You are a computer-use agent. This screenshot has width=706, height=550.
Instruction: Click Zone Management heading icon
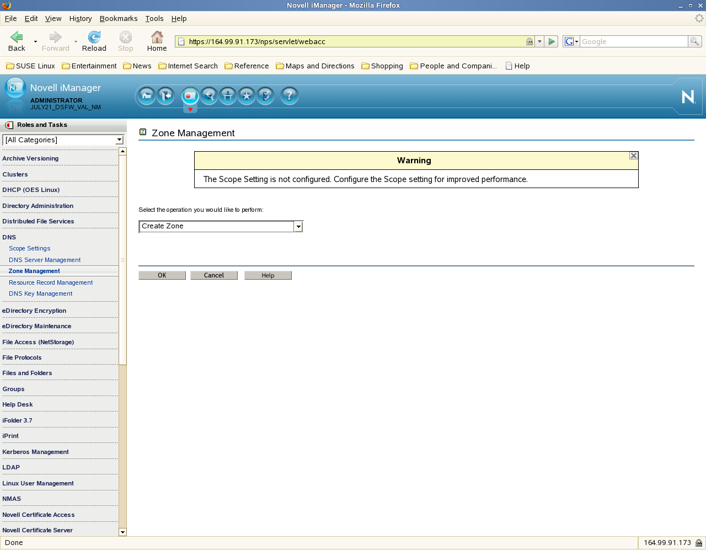pos(143,132)
